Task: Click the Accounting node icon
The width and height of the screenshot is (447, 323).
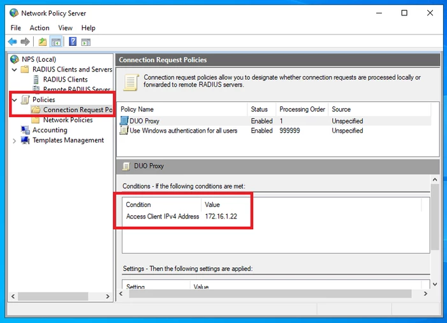Action: [25, 130]
